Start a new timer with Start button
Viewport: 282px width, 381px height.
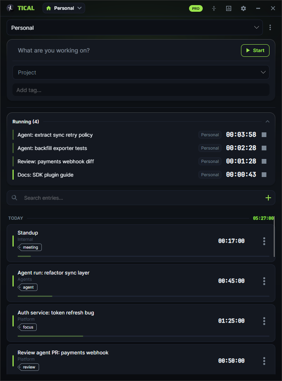click(255, 51)
